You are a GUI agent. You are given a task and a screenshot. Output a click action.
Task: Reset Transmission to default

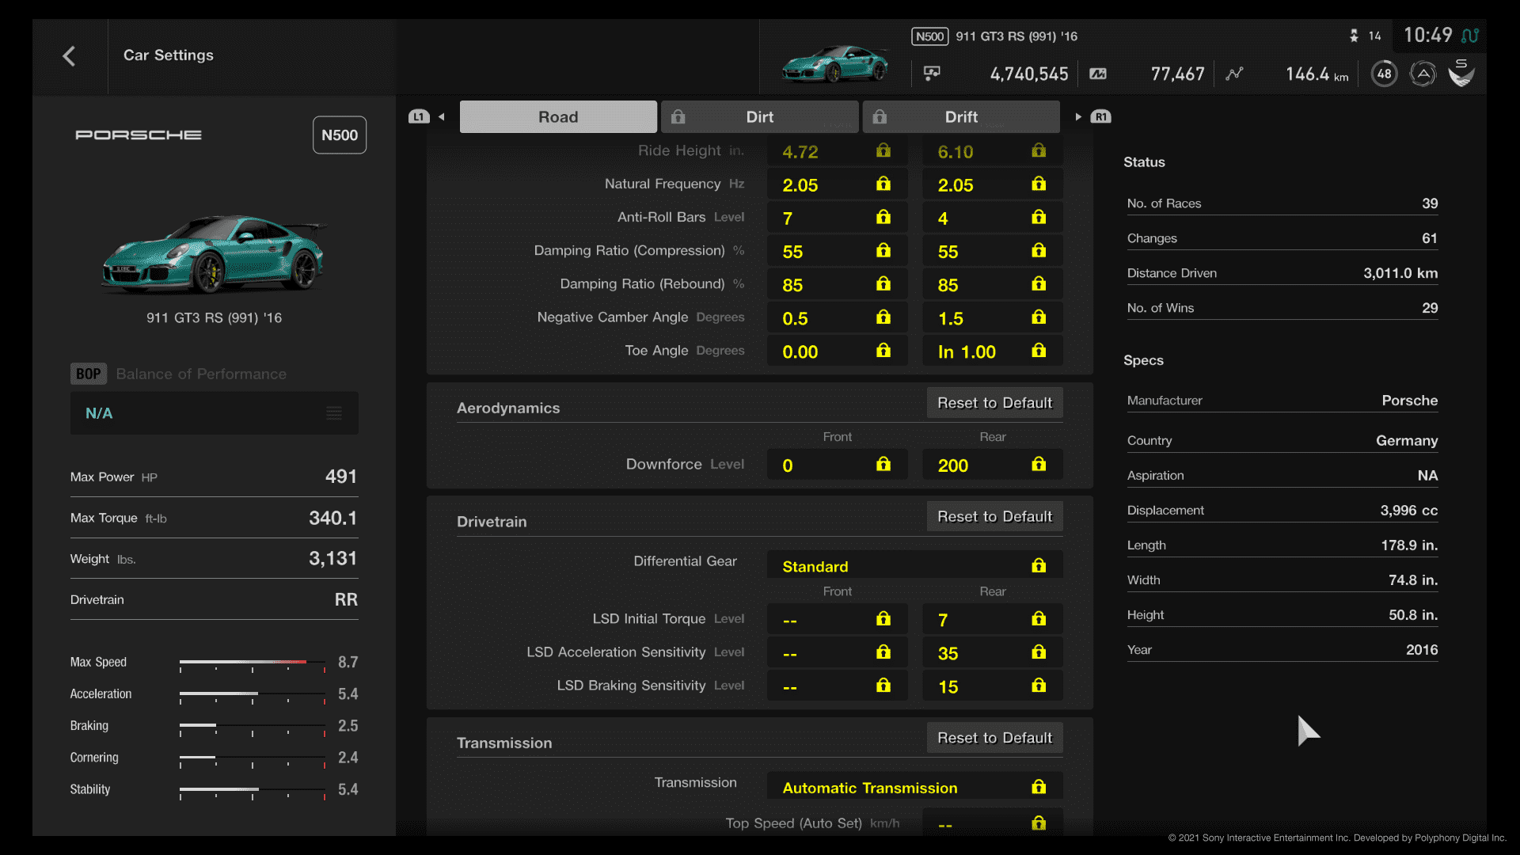coord(995,738)
